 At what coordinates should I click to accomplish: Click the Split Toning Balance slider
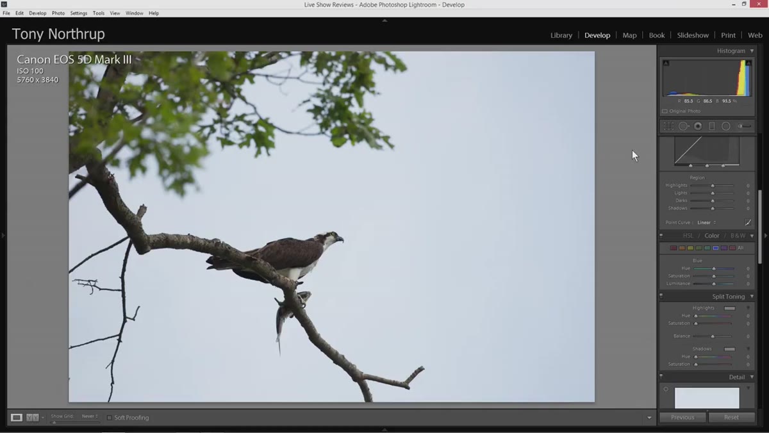pyautogui.click(x=713, y=336)
